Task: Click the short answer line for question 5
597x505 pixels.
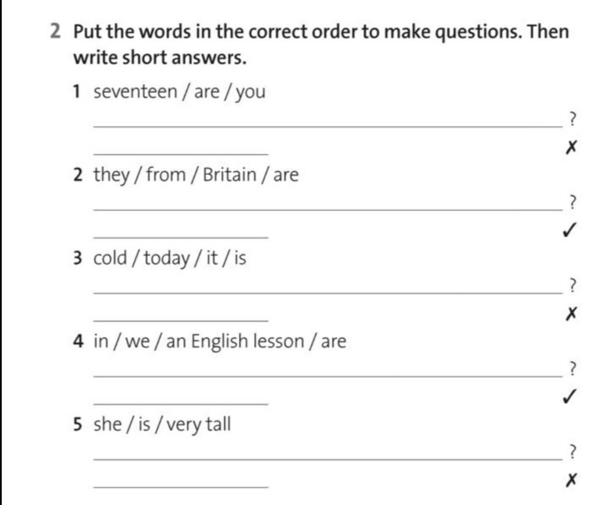Action: (181, 487)
